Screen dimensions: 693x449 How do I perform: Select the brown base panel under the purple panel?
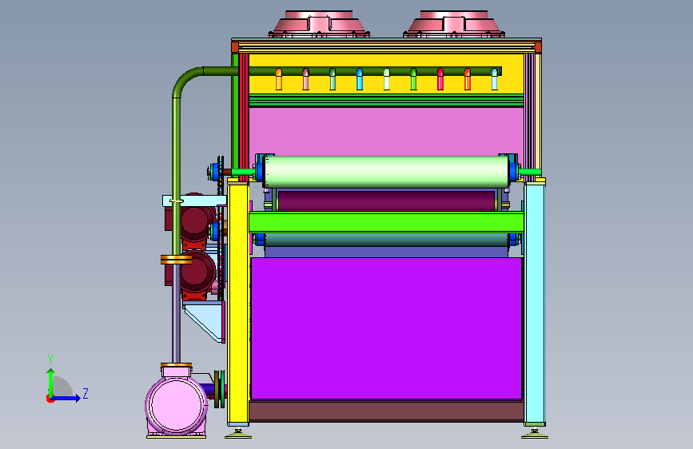(386, 411)
